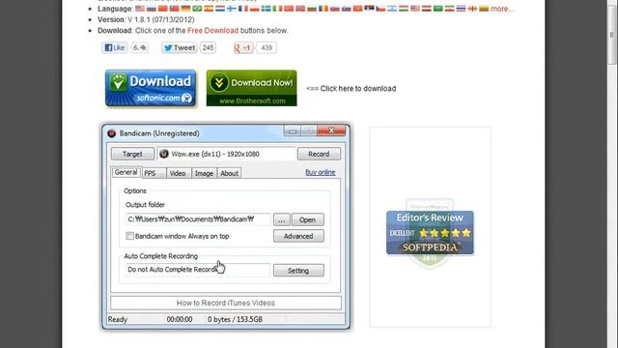Screen dimensions: 618x348
Task: Switch to the General tab
Action: pyautogui.click(x=126, y=172)
